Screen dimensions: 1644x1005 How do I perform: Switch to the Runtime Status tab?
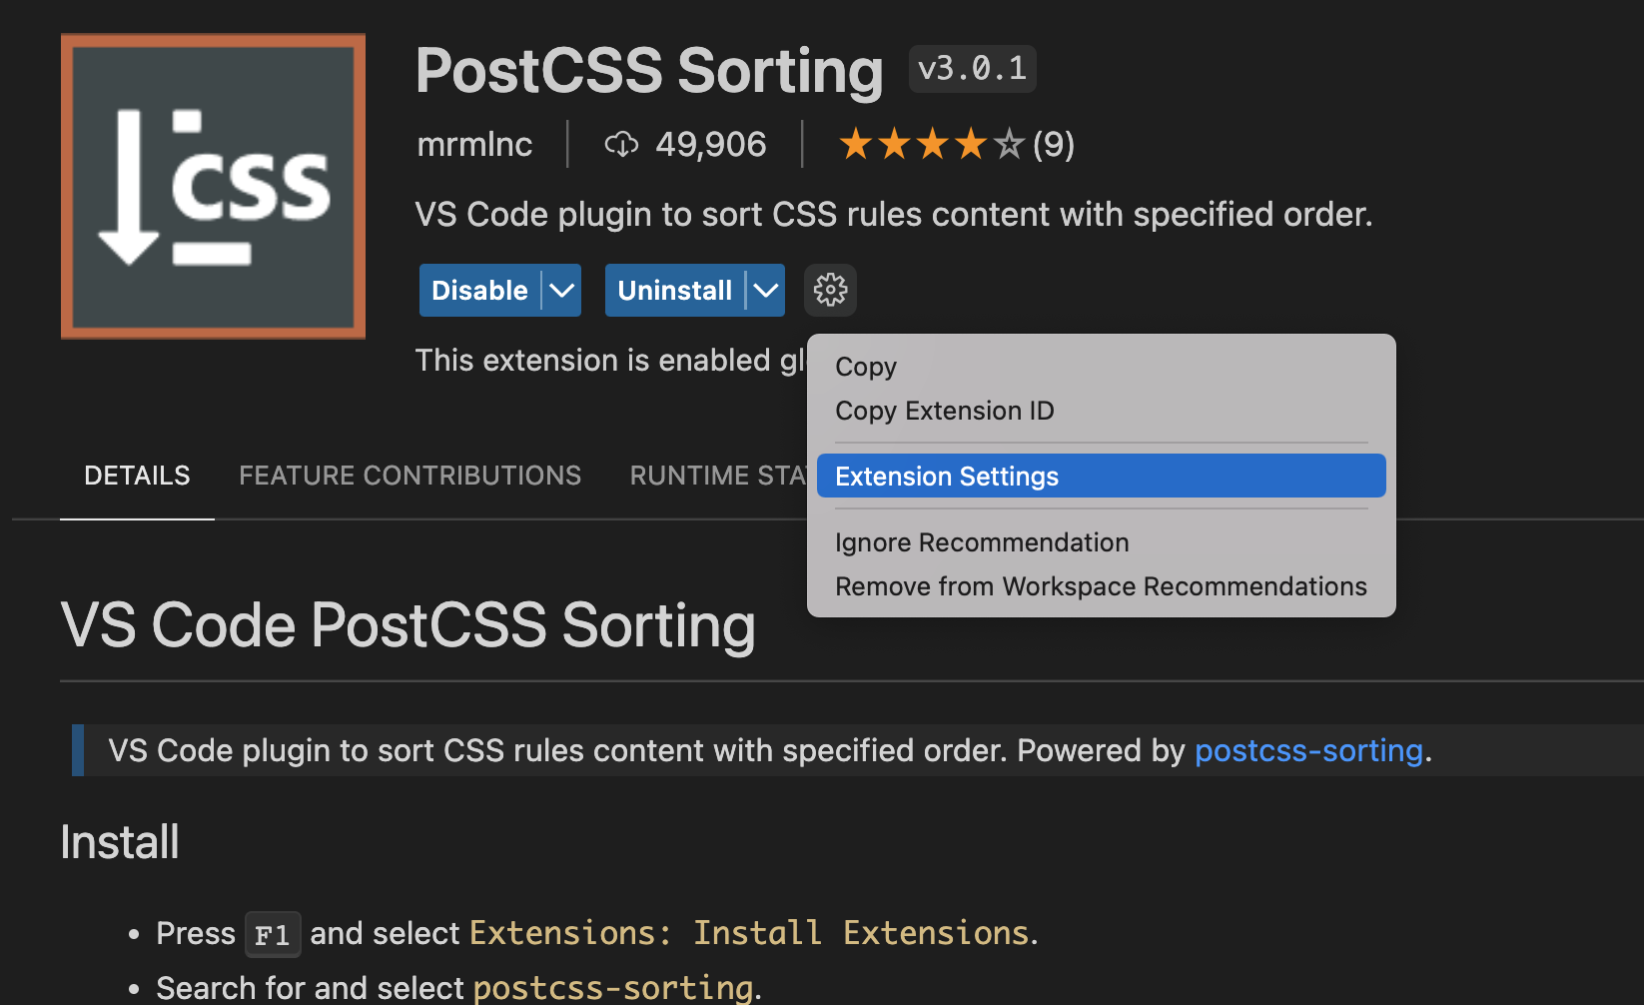(717, 476)
